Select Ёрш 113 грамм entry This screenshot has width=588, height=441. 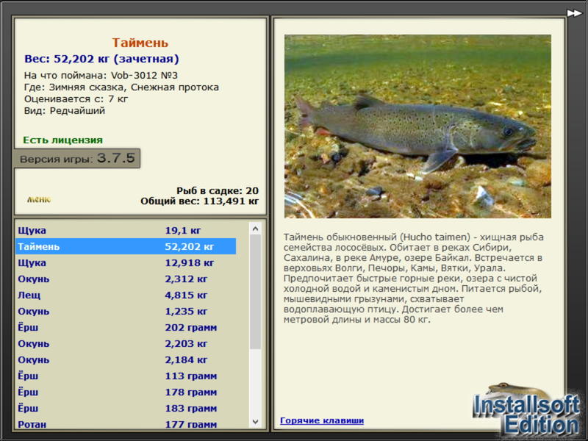126,376
